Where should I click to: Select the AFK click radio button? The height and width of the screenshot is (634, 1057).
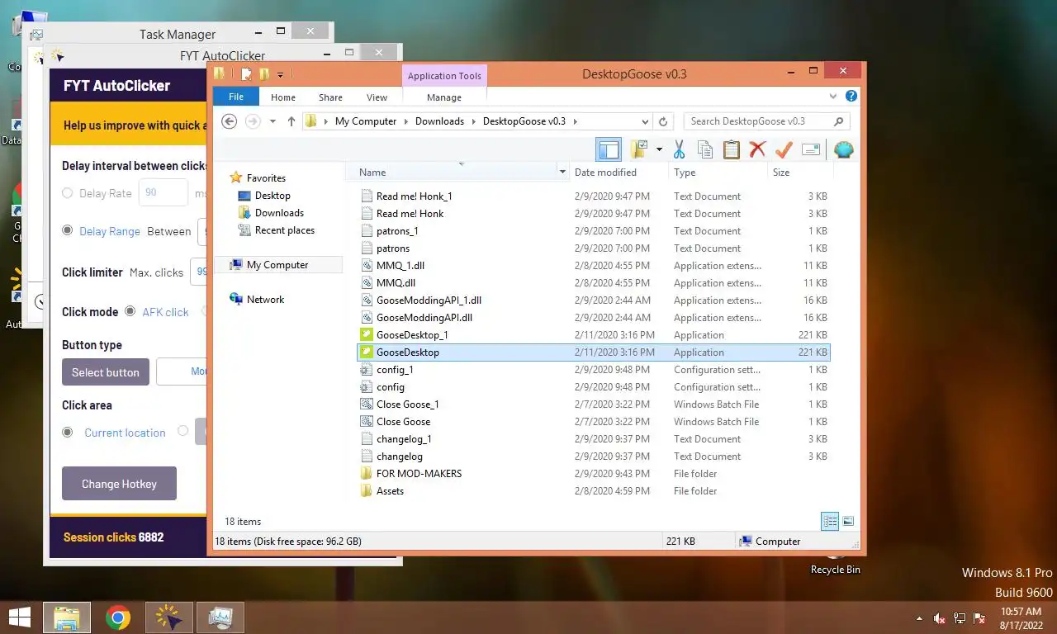130,311
